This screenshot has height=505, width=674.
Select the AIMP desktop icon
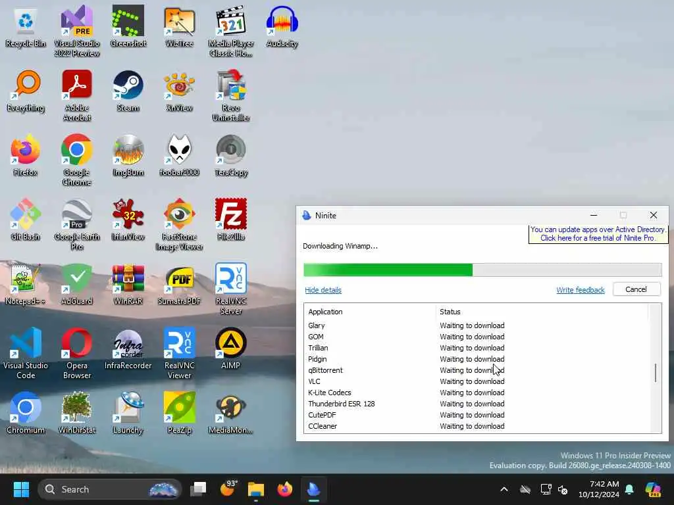231,349
